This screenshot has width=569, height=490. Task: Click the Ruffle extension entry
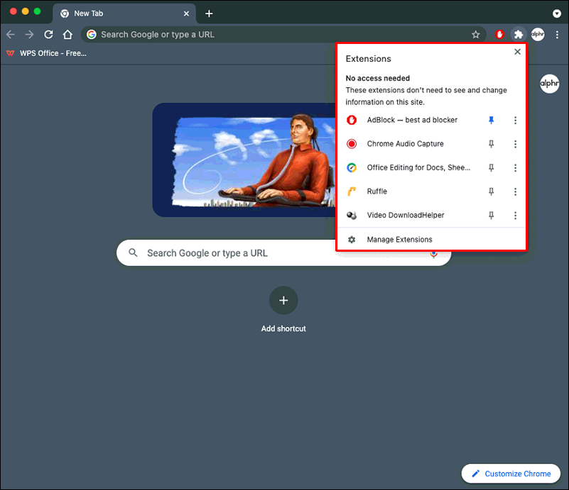coord(377,191)
